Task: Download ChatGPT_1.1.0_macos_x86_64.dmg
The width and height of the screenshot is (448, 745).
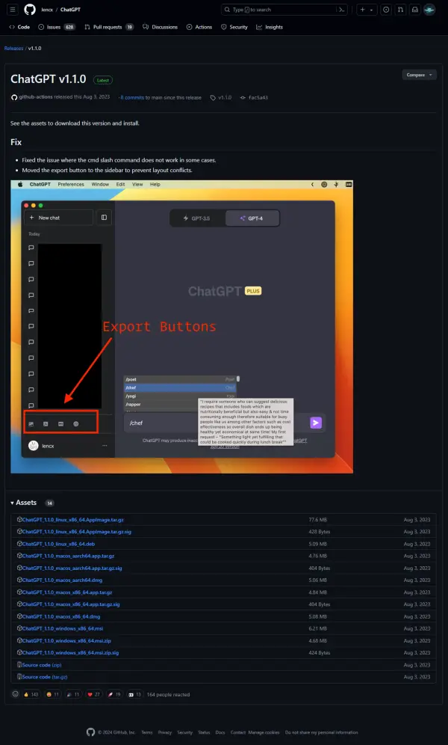Action: tap(61, 616)
